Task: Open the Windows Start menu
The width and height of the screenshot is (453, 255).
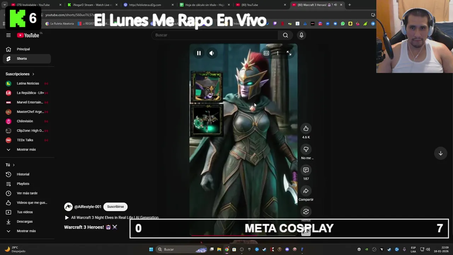Action: pos(151,249)
